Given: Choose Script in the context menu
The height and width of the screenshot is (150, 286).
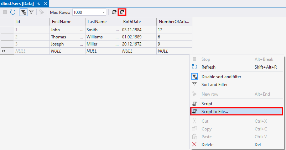Looking at the screenshot, I should [x=236, y=103].
